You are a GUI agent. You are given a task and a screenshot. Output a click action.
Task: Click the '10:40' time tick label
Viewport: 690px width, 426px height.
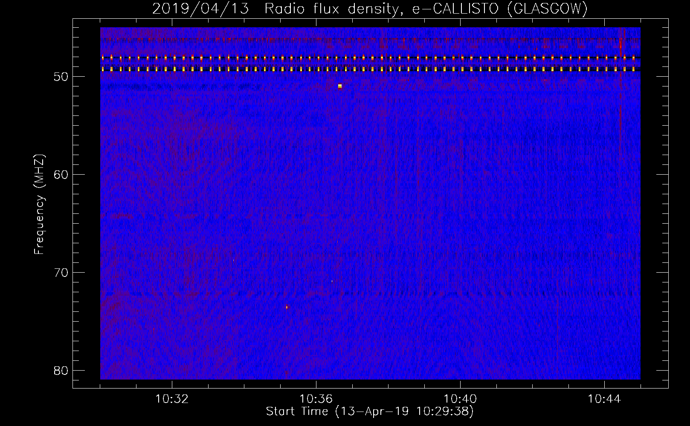click(460, 399)
